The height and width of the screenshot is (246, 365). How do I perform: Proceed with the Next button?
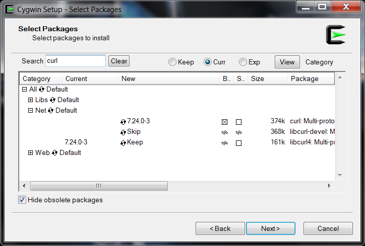271,228
